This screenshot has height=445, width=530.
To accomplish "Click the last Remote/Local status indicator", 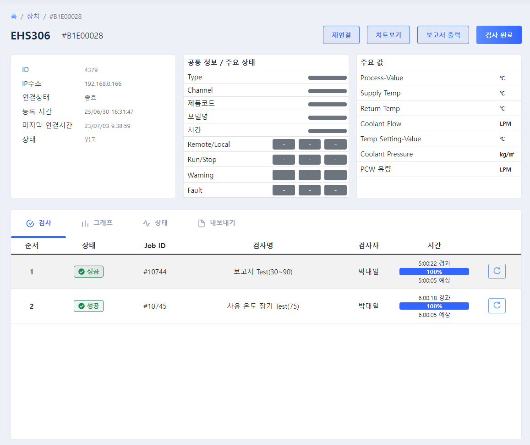I will [x=335, y=145].
